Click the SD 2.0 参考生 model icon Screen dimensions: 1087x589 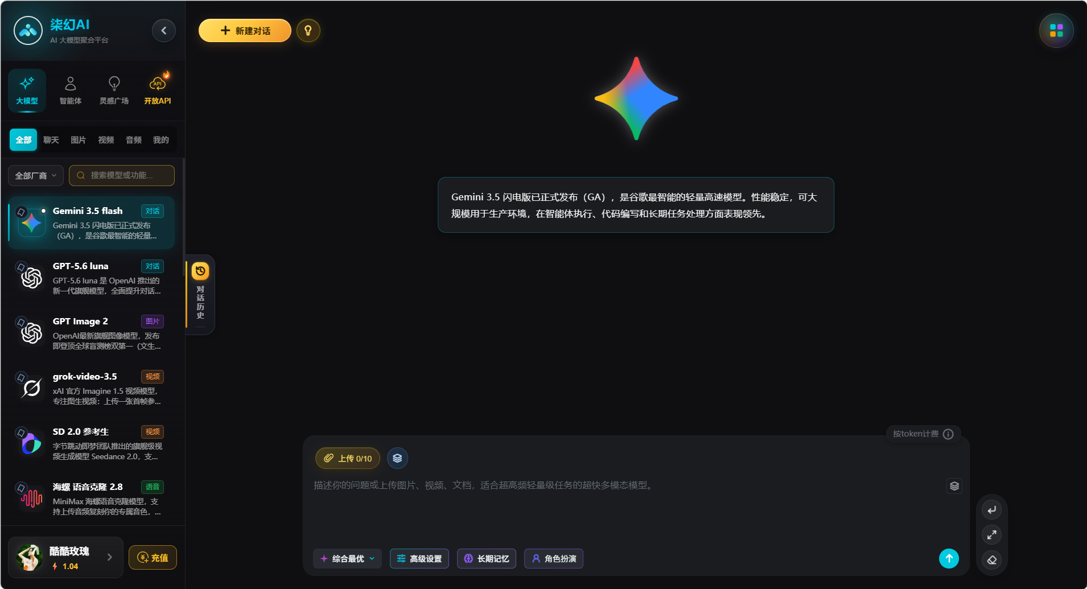click(32, 444)
